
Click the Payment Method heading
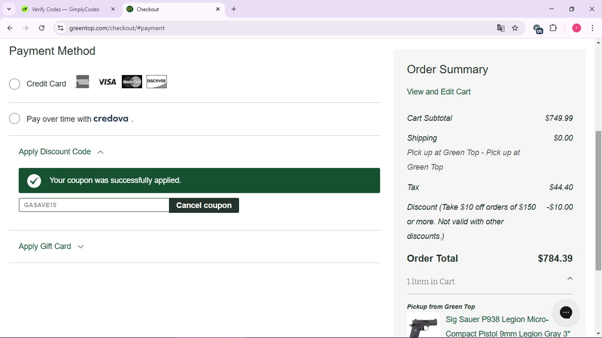tap(52, 51)
